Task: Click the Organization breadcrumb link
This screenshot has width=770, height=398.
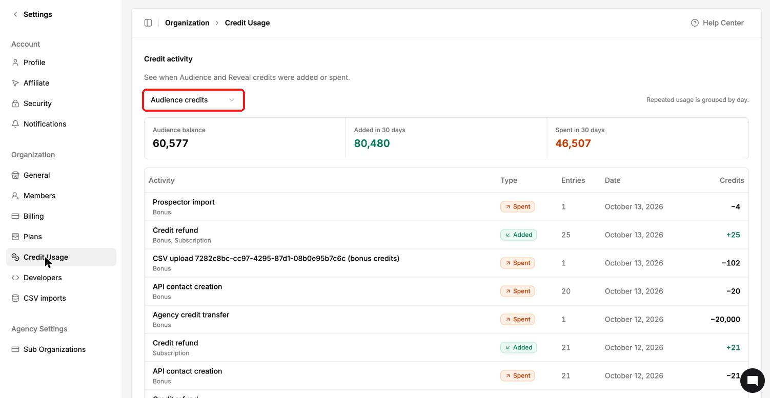Action: tap(187, 23)
